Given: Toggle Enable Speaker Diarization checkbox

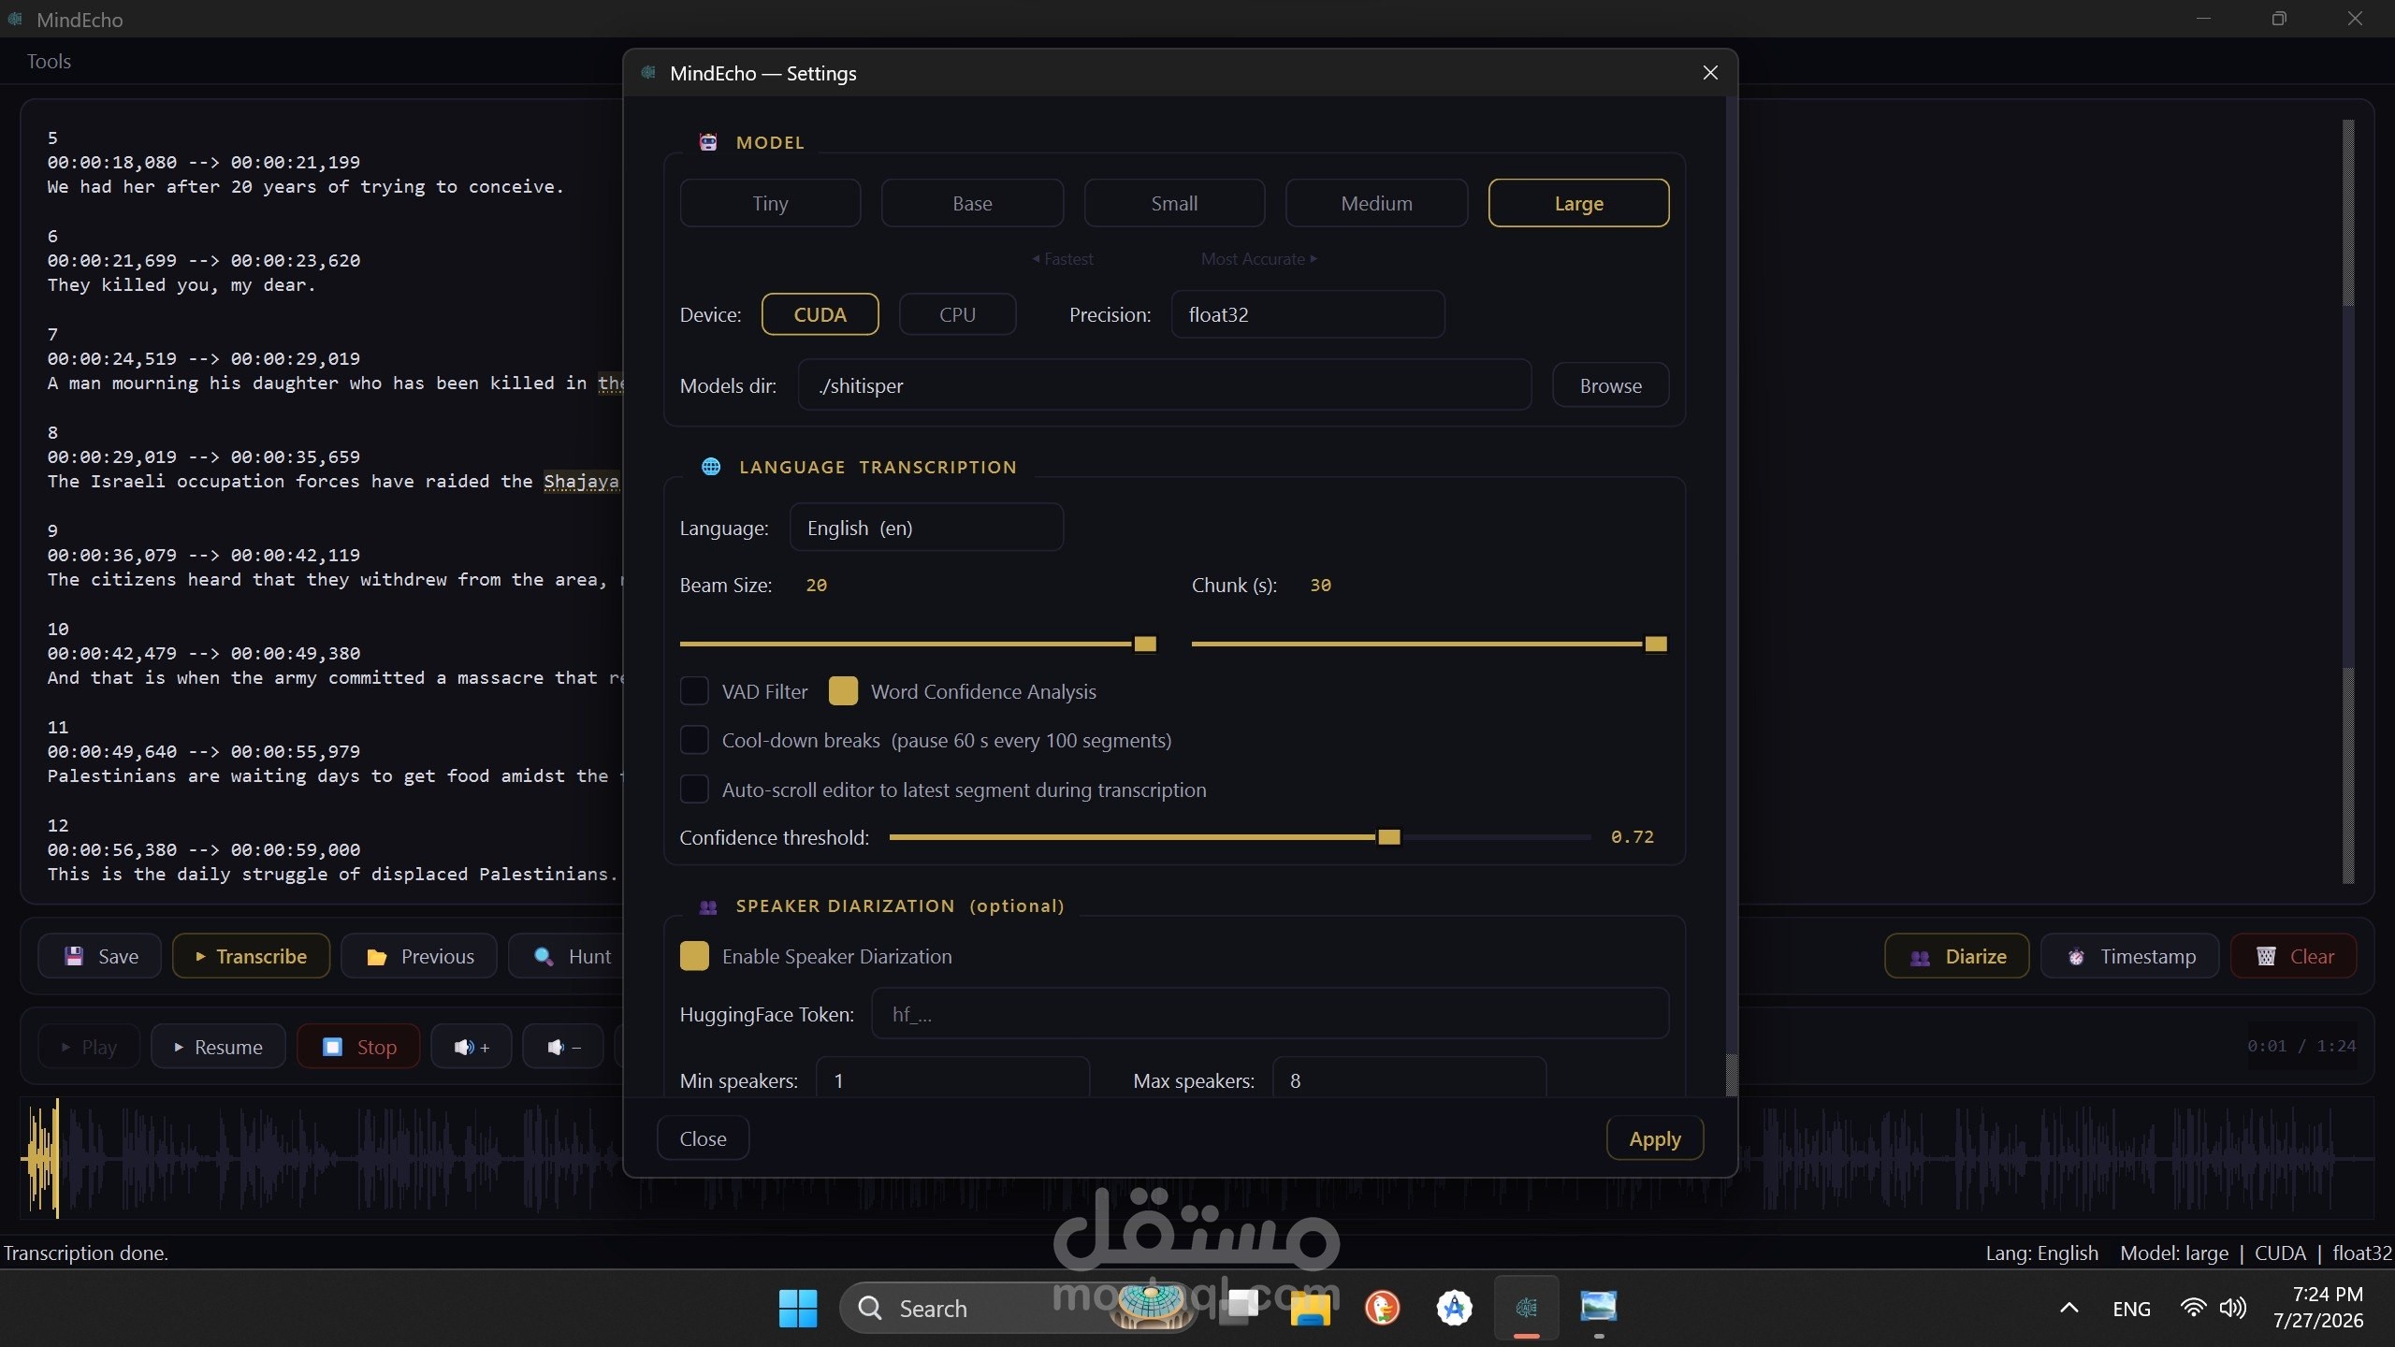Looking at the screenshot, I should coord(694,956).
